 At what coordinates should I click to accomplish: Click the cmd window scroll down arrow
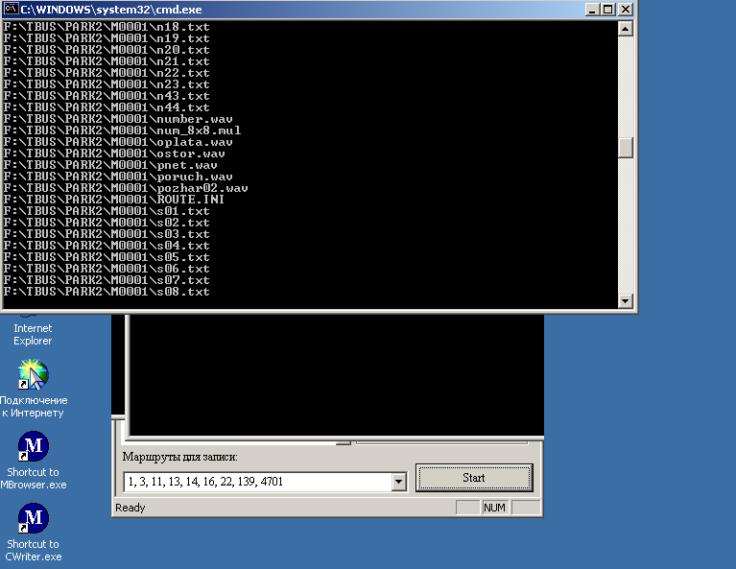click(x=626, y=301)
